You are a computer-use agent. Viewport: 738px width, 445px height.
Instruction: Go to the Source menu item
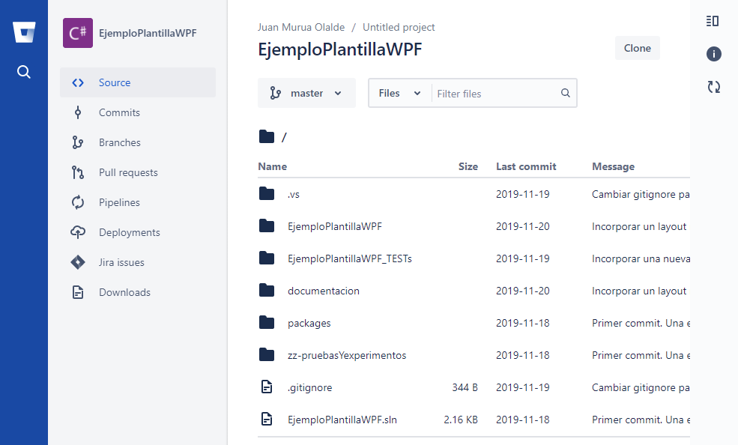click(x=138, y=82)
